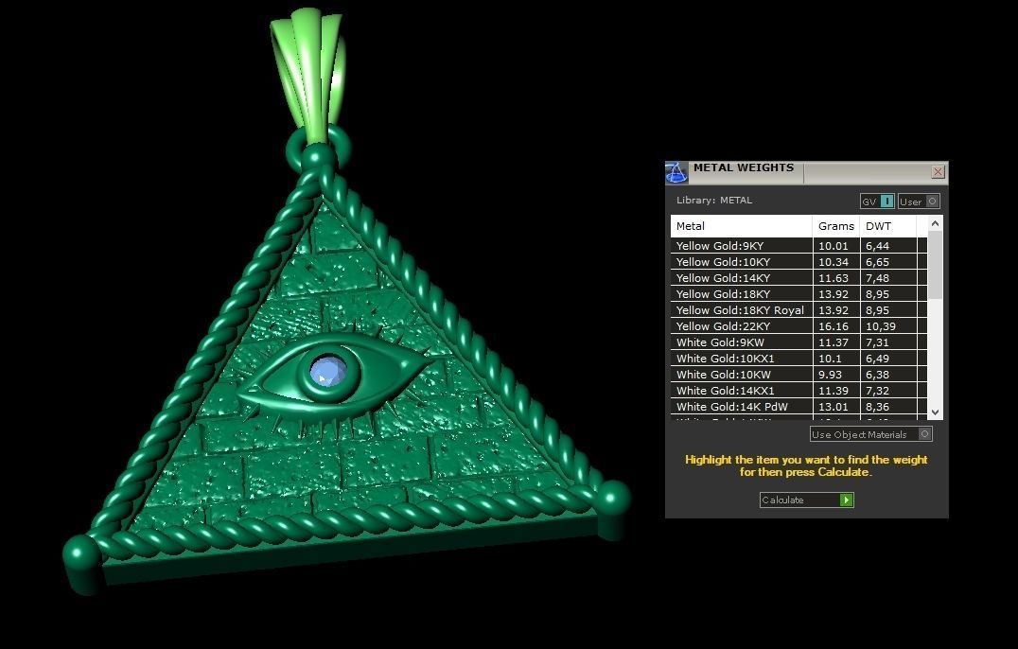The image size is (1018, 649).
Task: Click the 16.16 grams value
Action: click(x=833, y=326)
